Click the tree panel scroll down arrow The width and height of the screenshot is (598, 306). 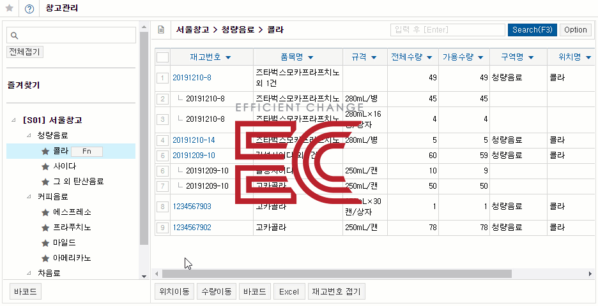(x=144, y=276)
